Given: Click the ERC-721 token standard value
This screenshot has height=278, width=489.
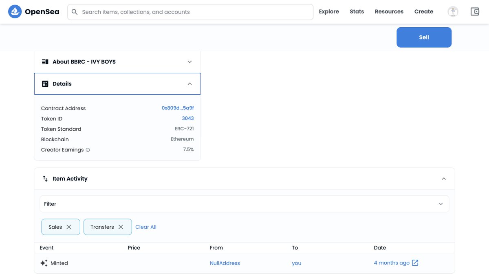Looking at the screenshot, I should [184, 129].
